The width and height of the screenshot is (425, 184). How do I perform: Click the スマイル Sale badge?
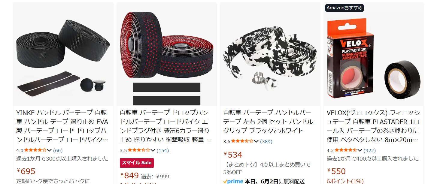click(x=137, y=163)
